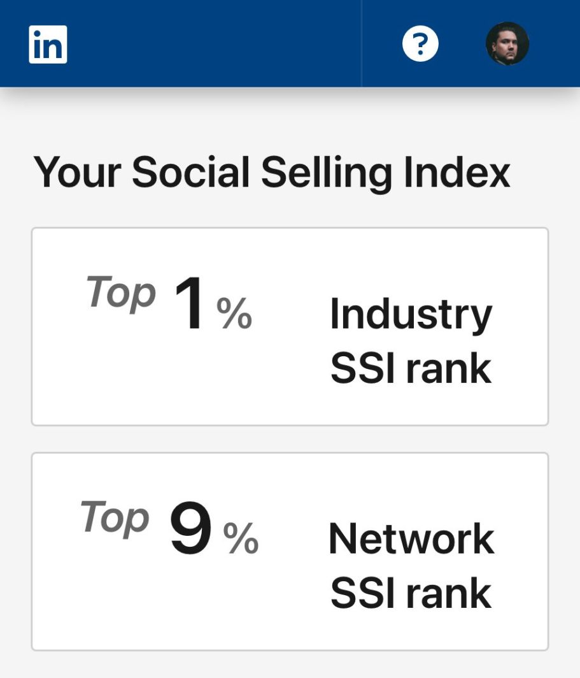580x678 pixels.
Task: Click the Top 9% network figure
Action: pos(169,528)
